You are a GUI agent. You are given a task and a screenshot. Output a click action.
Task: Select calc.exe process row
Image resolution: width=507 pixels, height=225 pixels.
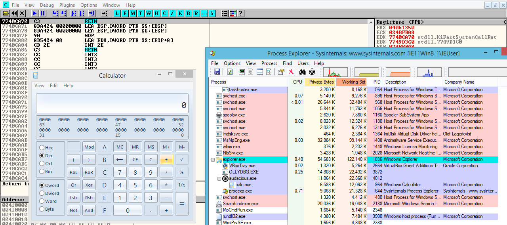353,185
